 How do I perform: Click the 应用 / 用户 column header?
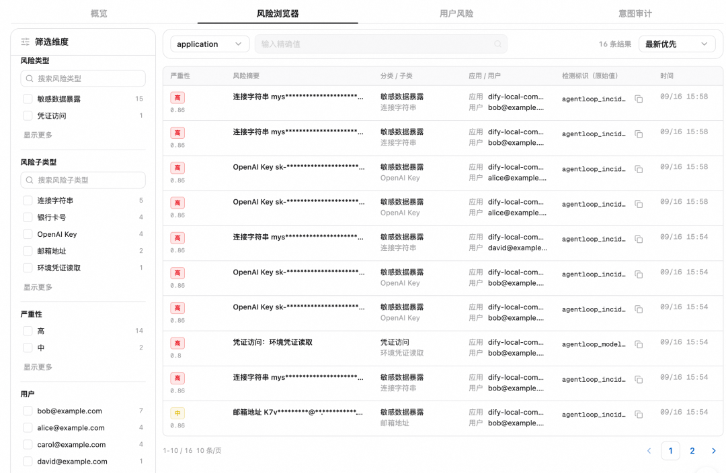[484, 76]
